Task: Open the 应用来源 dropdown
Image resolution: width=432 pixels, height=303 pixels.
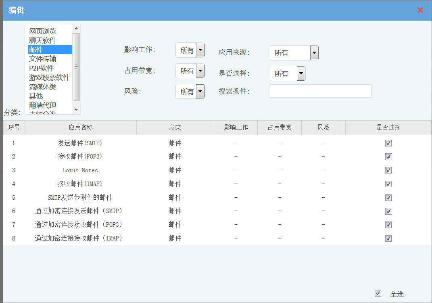Action: [314, 53]
